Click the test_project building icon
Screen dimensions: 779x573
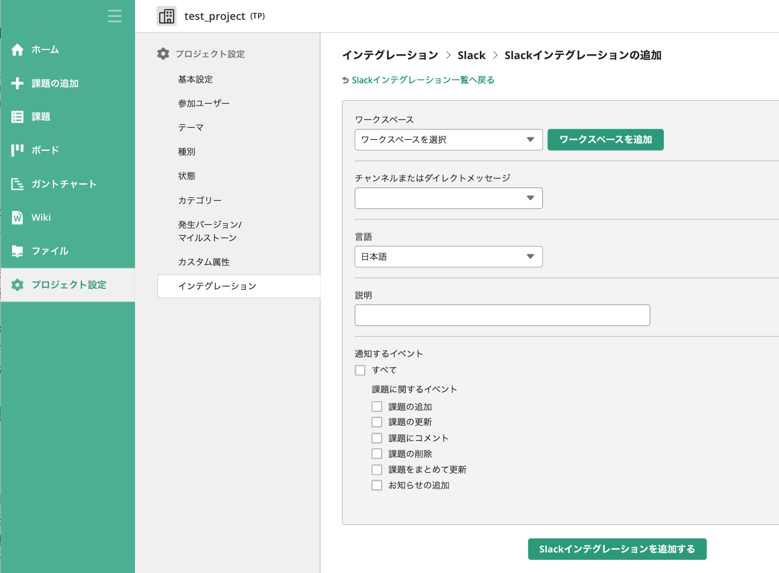(166, 16)
